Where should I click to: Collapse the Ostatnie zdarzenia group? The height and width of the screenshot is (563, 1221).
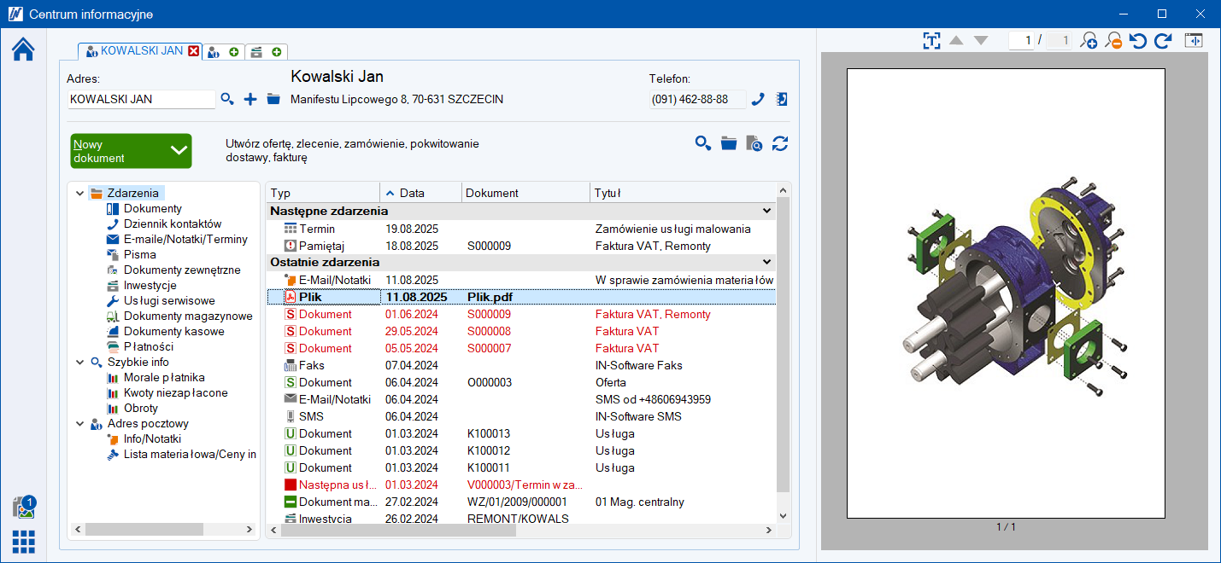(766, 262)
